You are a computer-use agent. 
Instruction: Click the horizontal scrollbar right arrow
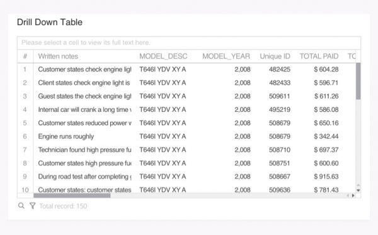(353, 195)
